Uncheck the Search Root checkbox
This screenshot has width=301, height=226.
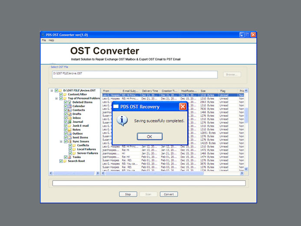(x=61, y=161)
